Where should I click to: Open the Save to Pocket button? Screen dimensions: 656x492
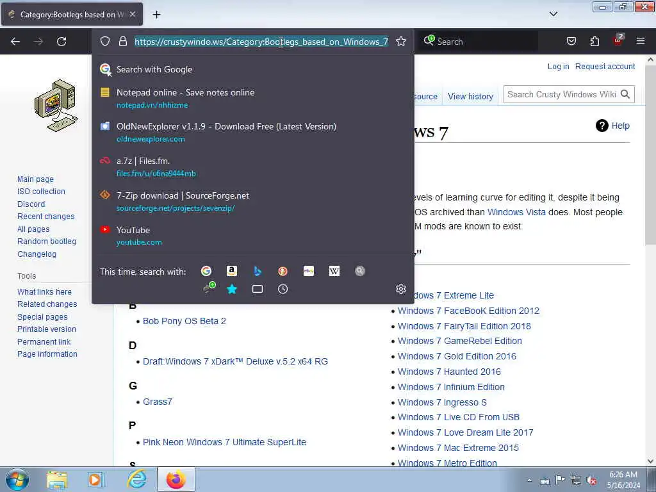571,42
